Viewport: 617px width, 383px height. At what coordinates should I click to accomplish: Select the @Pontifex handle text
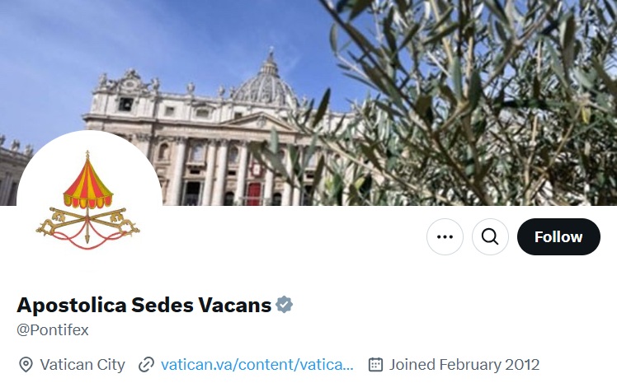tap(53, 330)
